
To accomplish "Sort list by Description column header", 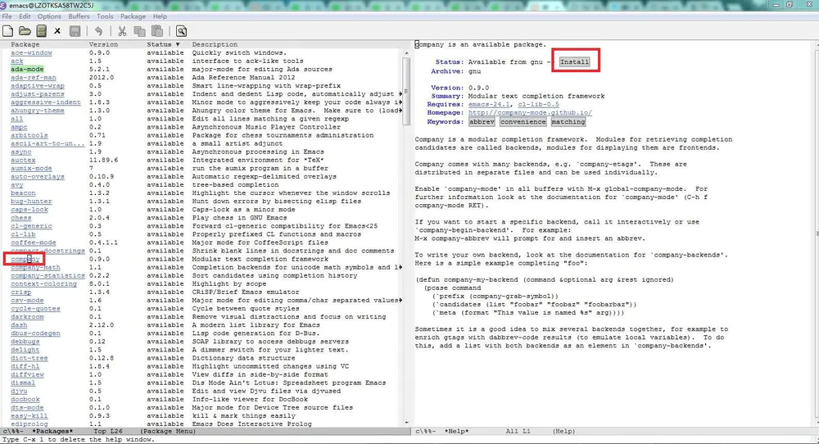I will [x=215, y=44].
